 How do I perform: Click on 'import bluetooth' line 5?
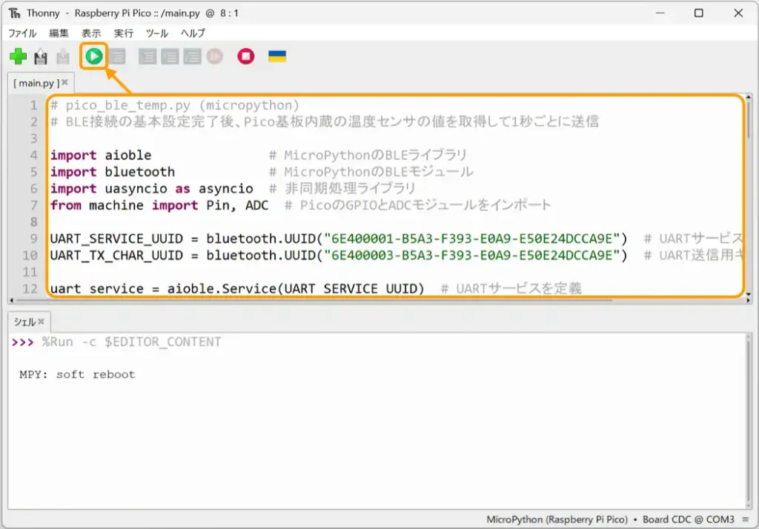pyautogui.click(x=113, y=172)
